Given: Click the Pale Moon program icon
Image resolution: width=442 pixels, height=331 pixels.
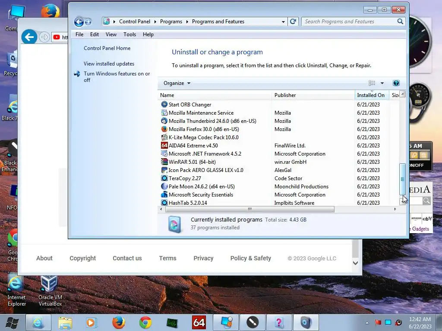Looking at the screenshot, I should [x=164, y=186].
